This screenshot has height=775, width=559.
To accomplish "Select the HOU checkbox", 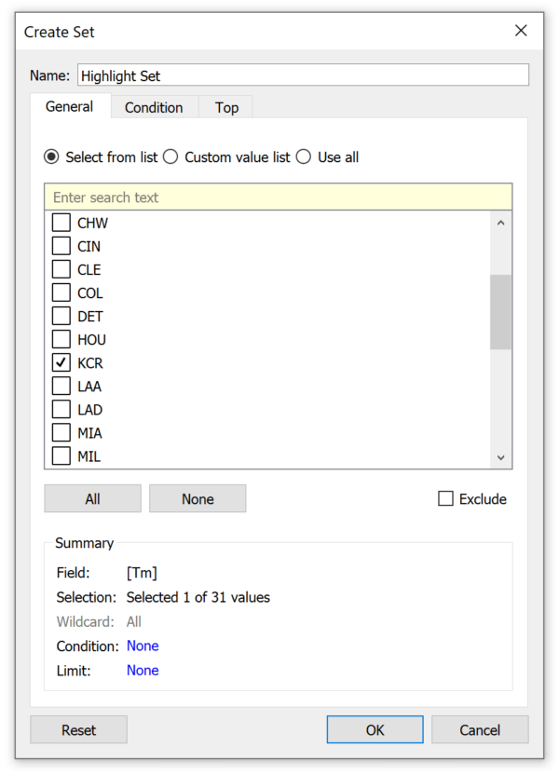I will (x=61, y=339).
